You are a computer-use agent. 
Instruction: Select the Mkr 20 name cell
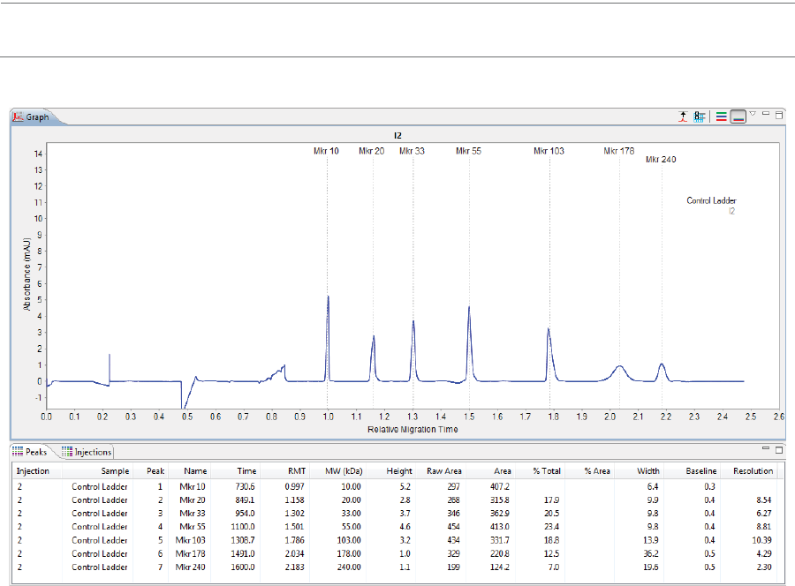pyautogui.click(x=193, y=500)
